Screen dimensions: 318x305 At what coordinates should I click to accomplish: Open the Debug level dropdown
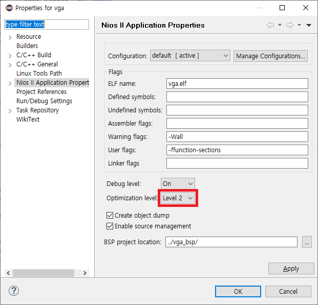coord(178,183)
